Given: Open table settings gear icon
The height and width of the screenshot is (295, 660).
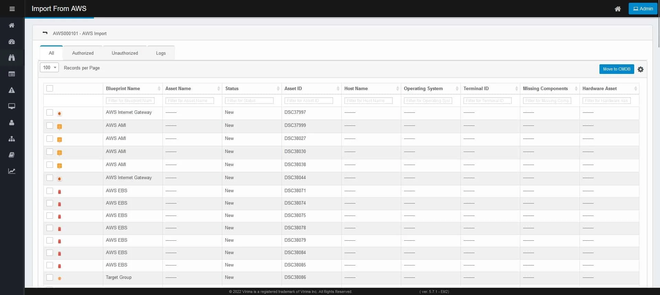Looking at the screenshot, I should 640,69.
